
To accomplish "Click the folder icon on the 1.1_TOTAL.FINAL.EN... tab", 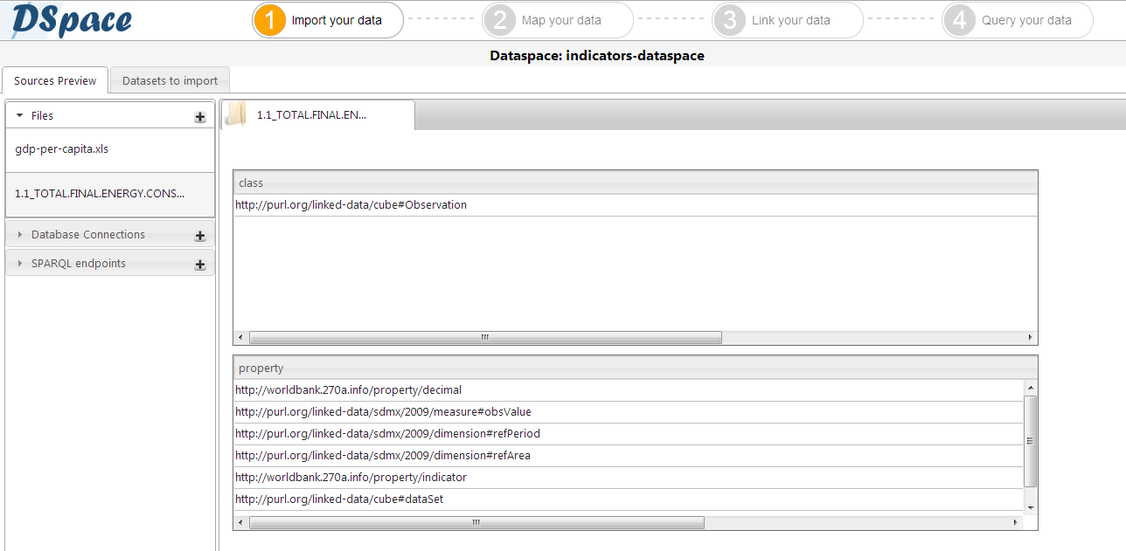I will 235,114.
